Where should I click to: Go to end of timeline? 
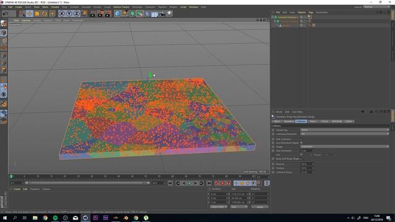click(209, 183)
